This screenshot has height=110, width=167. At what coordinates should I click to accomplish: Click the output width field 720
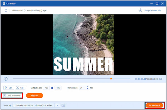coord(46,88)
